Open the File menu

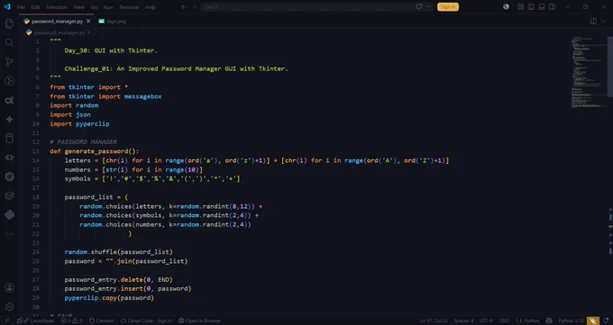(x=21, y=7)
